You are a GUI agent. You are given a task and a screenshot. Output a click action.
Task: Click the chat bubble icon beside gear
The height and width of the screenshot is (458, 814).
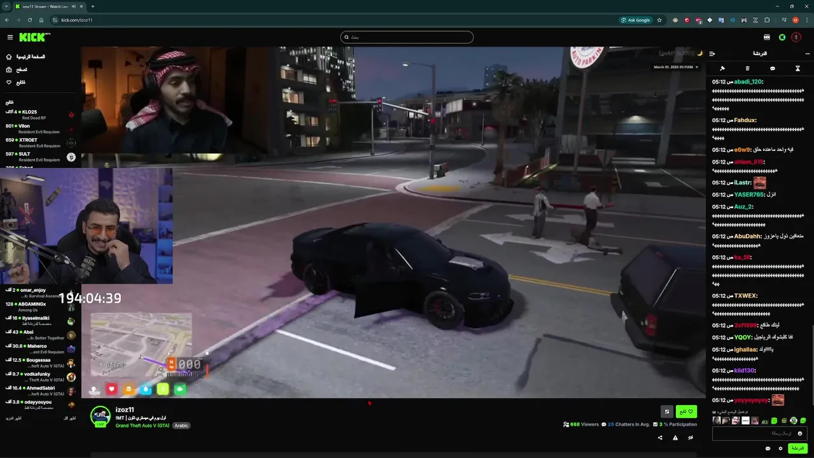coord(768,448)
